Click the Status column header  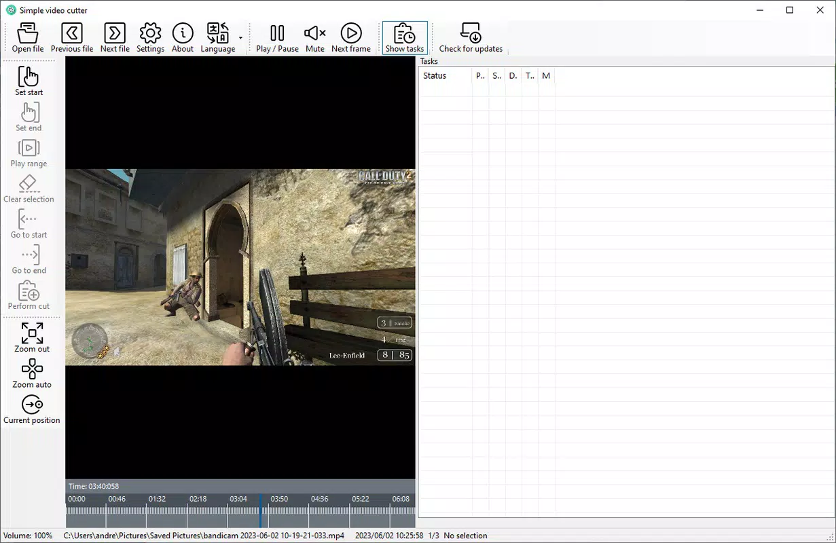[x=446, y=76]
